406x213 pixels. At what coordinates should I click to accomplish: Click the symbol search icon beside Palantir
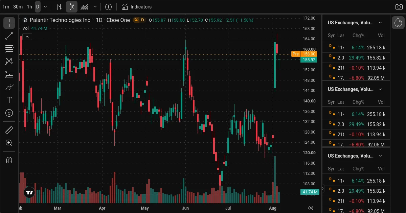pyautogui.click(x=25, y=20)
